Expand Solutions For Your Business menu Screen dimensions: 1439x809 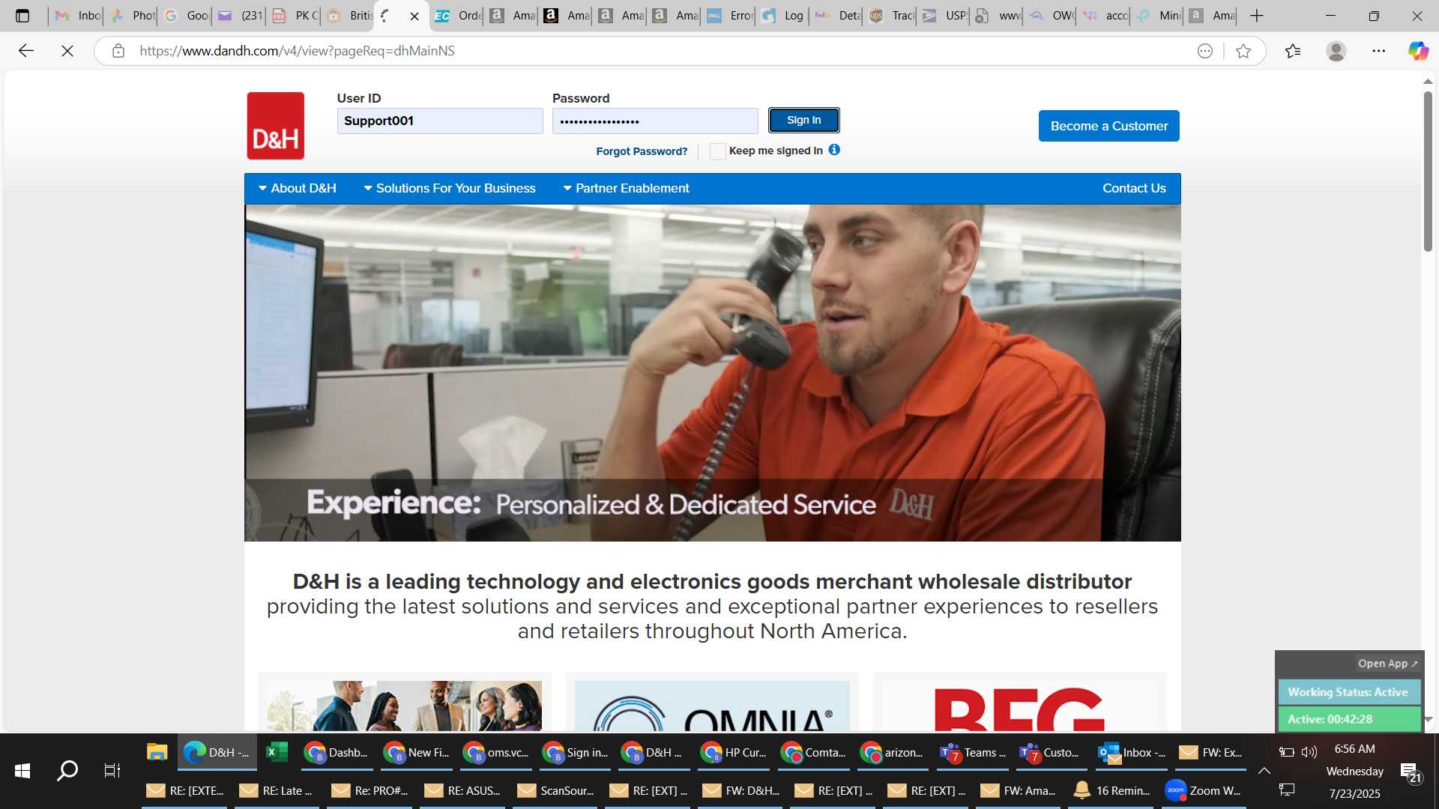pyautogui.click(x=450, y=188)
